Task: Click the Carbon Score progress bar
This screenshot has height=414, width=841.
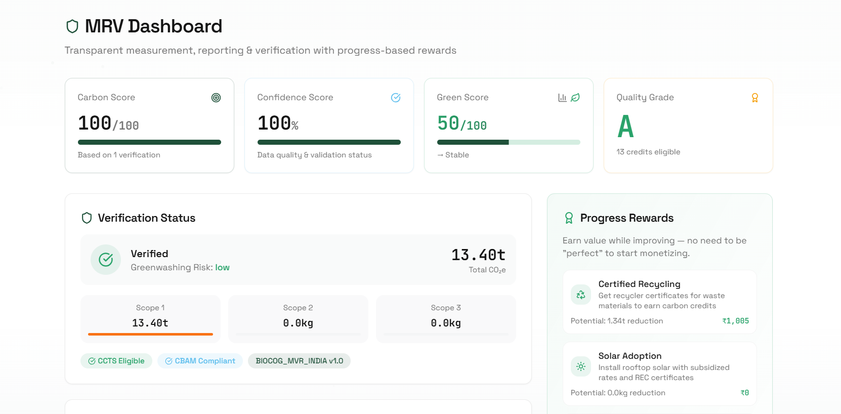Action: pyautogui.click(x=149, y=142)
